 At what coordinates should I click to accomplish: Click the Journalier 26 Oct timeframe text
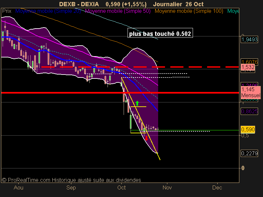pyautogui.click(x=178, y=4)
